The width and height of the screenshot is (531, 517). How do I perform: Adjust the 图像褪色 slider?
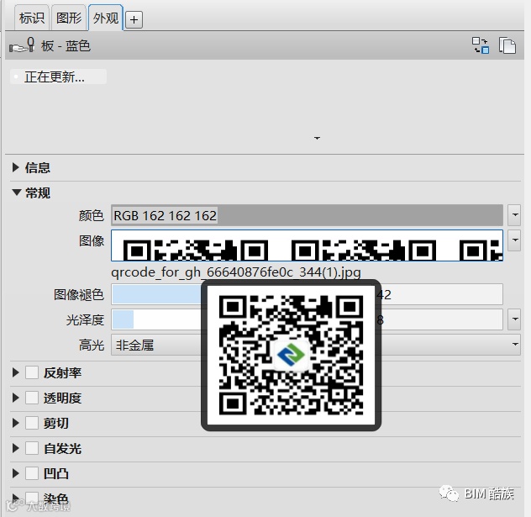point(307,294)
